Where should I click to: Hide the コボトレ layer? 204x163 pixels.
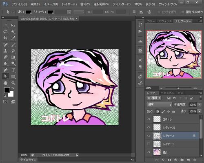[149, 119]
